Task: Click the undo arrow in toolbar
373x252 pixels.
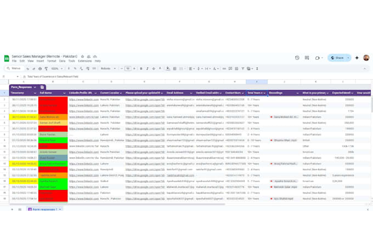Action: 27,69
